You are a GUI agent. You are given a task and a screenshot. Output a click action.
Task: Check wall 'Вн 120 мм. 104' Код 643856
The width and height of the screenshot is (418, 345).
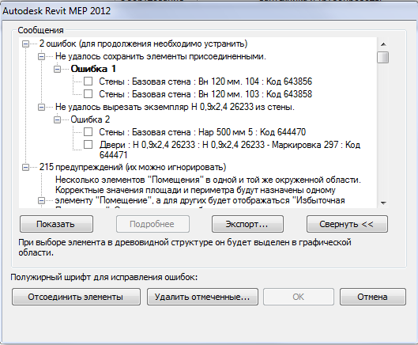point(88,82)
